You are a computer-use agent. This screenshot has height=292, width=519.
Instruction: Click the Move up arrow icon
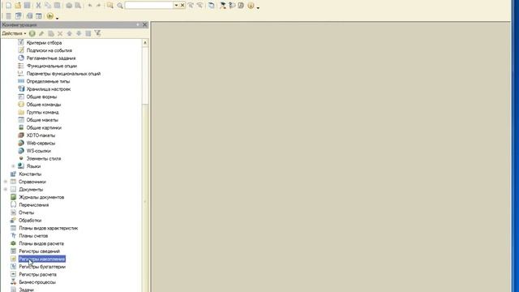click(x=69, y=33)
